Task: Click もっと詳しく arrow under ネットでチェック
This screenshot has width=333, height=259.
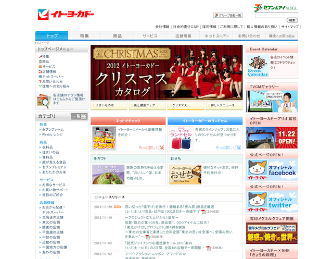Action: [161, 147]
